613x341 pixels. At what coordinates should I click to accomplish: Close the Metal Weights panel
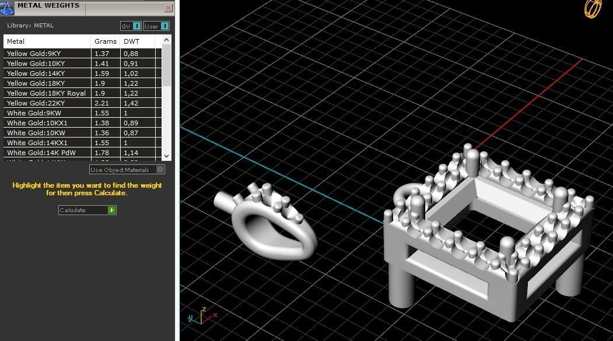(168, 8)
